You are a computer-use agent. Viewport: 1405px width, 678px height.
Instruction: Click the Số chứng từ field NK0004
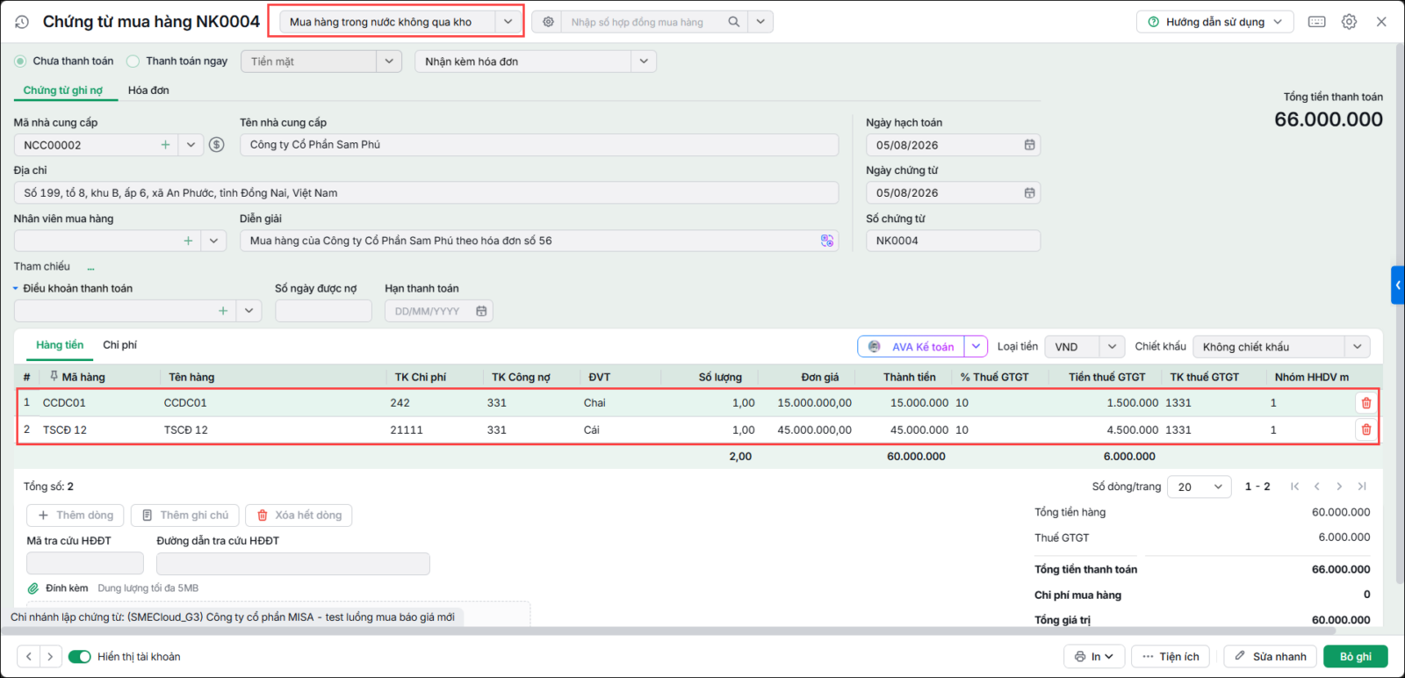coord(953,241)
